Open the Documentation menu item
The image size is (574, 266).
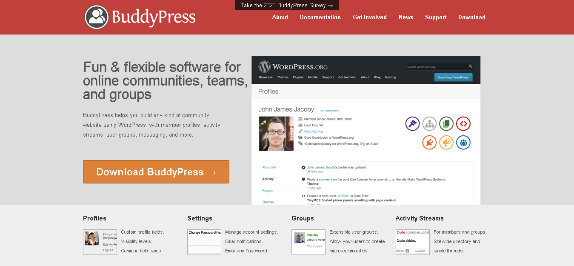click(x=320, y=17)
